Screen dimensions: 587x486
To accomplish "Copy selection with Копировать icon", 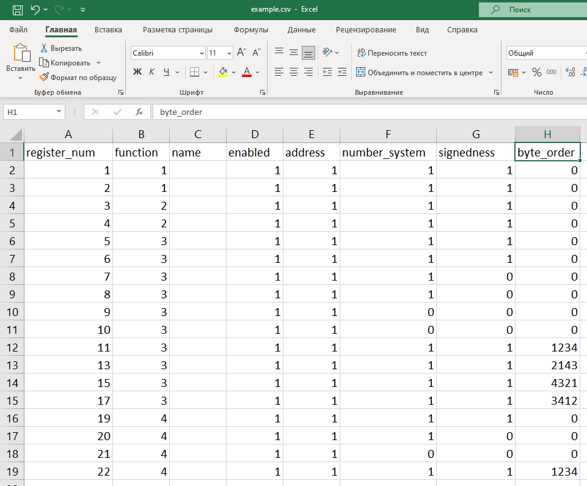I will [44, 62].
